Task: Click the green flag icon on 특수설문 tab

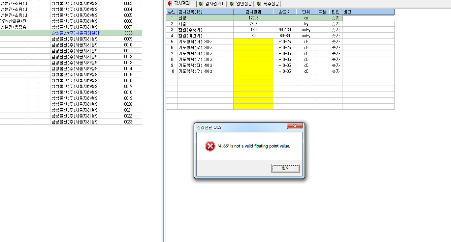Action: [x=259, y=4]
